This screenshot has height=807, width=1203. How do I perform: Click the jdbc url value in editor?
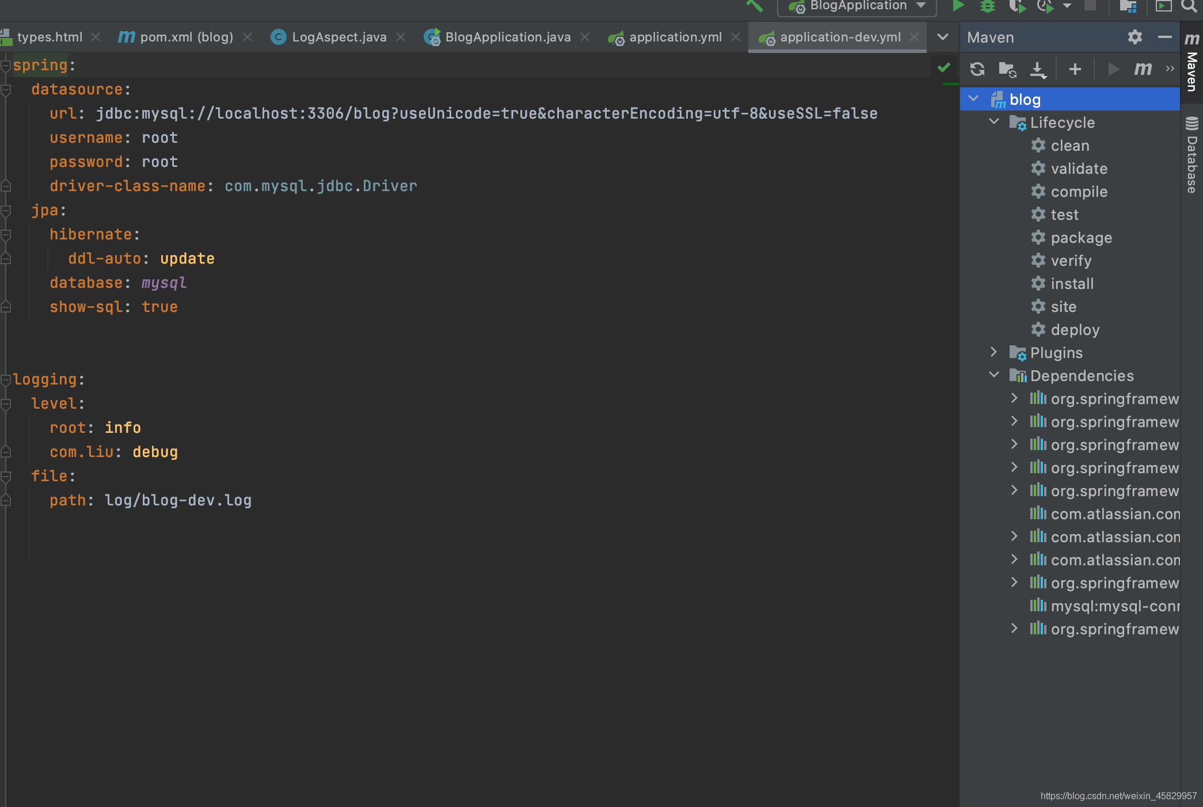486,113
